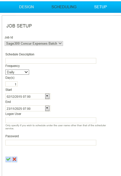Click the Password label text
Screen dimensions: 121x176
coord(12,136)
